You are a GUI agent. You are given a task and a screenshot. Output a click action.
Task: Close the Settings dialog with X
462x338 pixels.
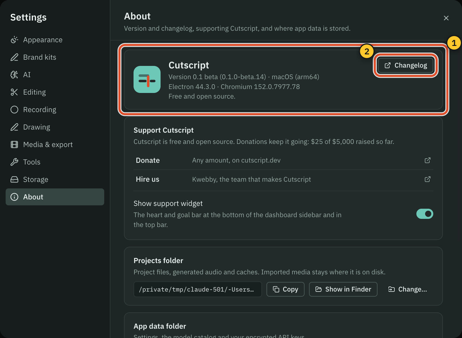point(446,18)
